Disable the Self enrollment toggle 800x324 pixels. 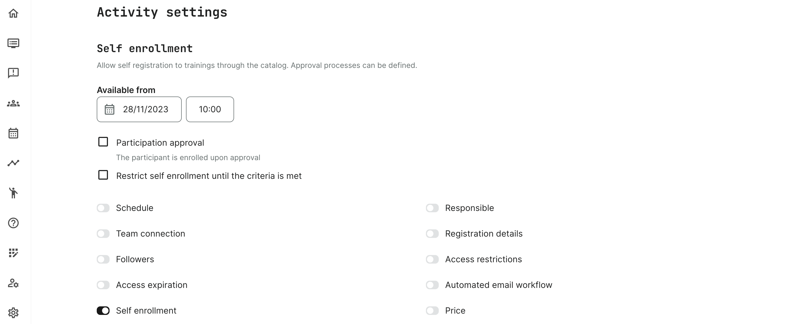[103, 311]
